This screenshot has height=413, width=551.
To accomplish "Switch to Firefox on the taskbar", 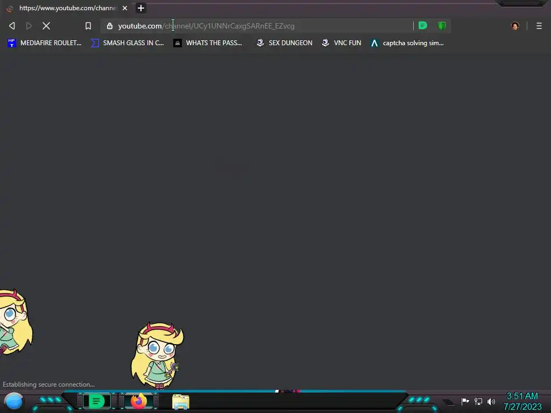I will click(x=139, y=401).
